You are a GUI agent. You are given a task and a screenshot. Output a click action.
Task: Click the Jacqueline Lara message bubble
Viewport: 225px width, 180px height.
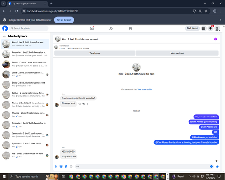[69, 157]
